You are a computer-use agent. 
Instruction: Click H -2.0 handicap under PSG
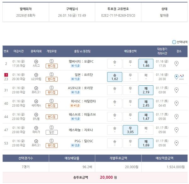click(76, 145)
